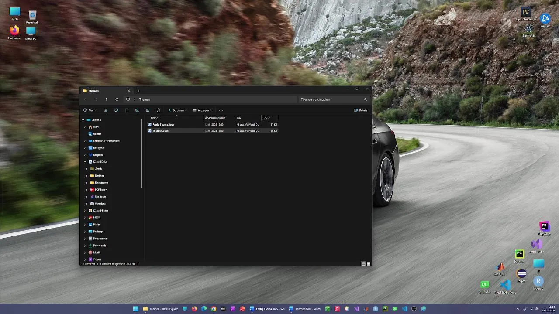This screenshot has width=559, height=314.
Task: Toggle the Details pane
Action: (361, 110)
